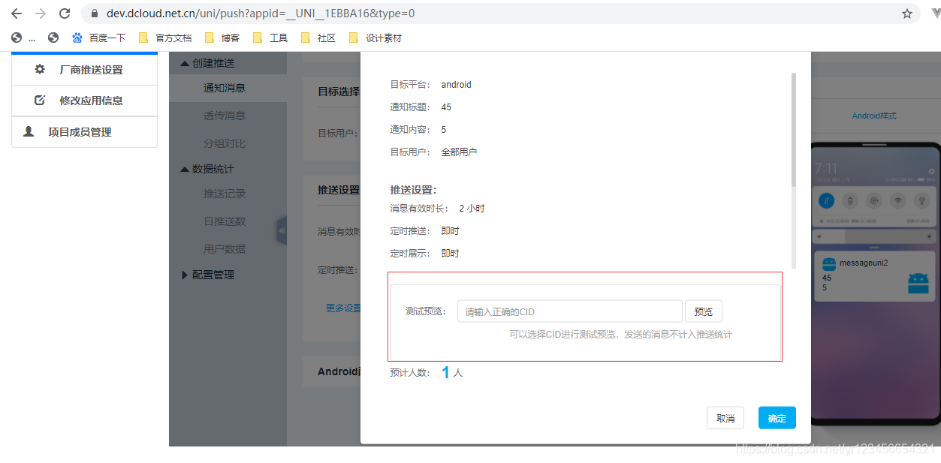Click the Wi-Fi toggle in the phone preview
The height and width of the screenshot is (463, 941).
pyautogui.click(x=897, y=200)
